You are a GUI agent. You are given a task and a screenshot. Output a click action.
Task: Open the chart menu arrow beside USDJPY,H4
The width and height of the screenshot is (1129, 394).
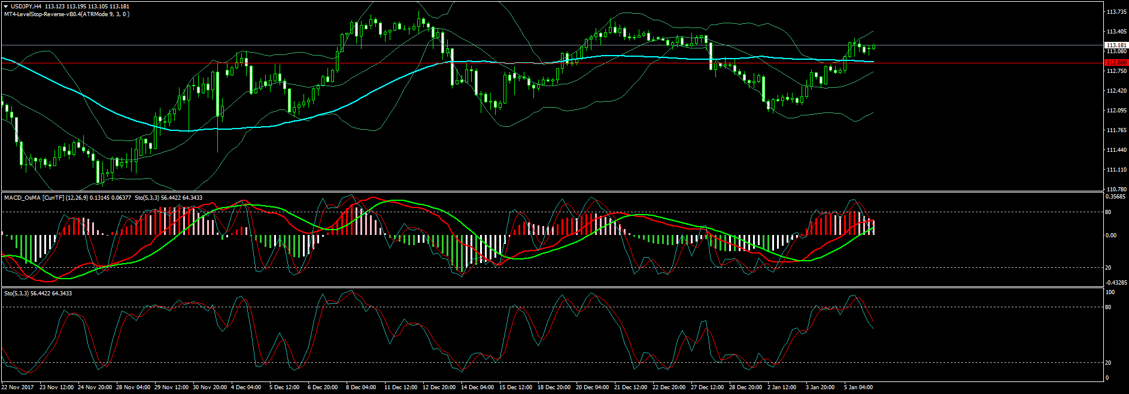(x=6, y=7)
